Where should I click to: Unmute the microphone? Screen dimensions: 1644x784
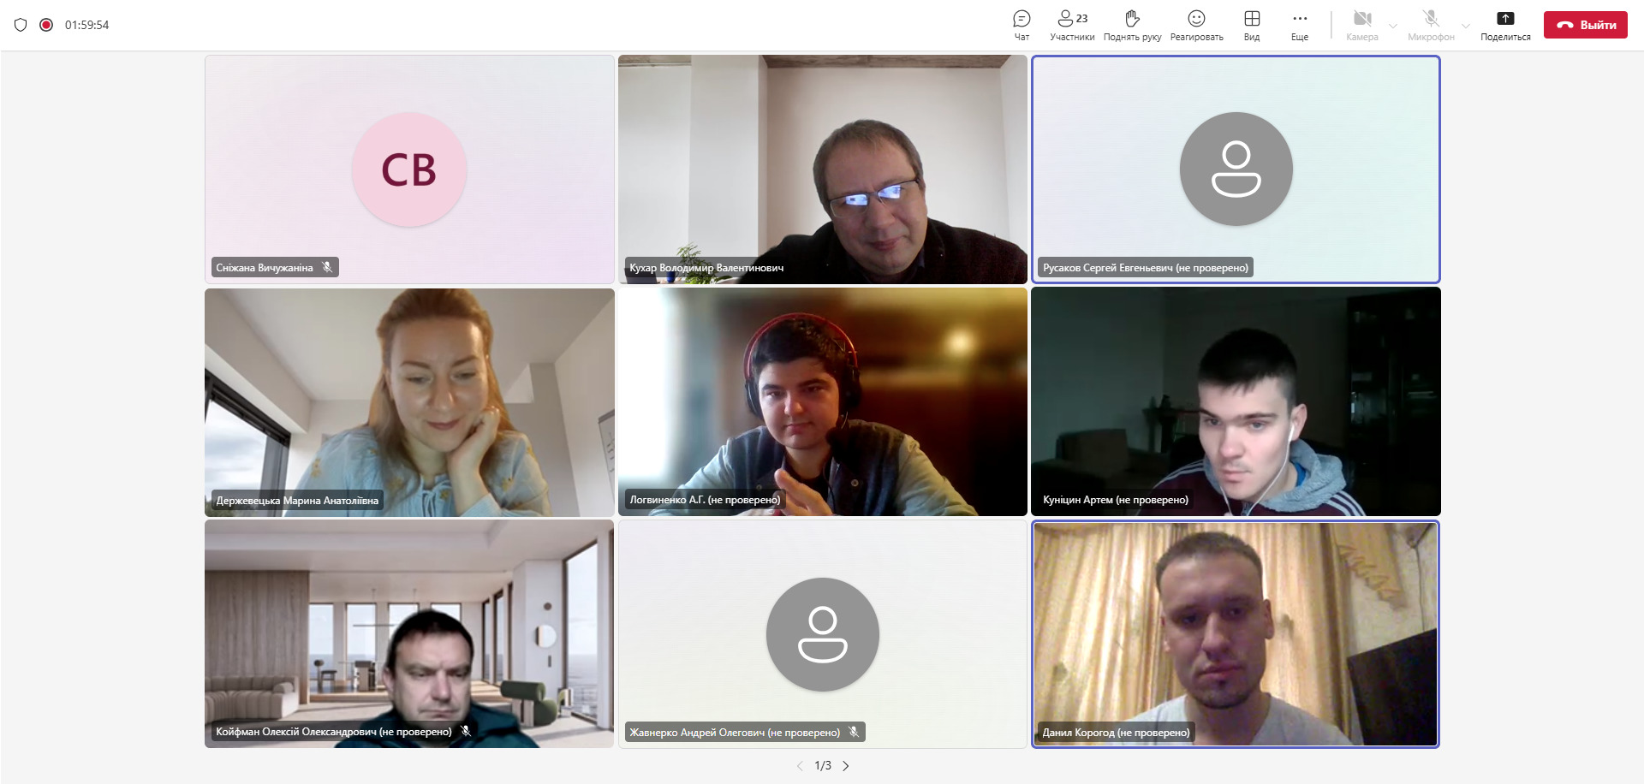(1431, 24)
